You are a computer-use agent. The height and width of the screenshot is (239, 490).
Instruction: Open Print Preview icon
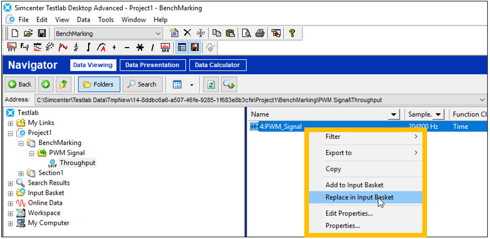[x=246, y=33]
